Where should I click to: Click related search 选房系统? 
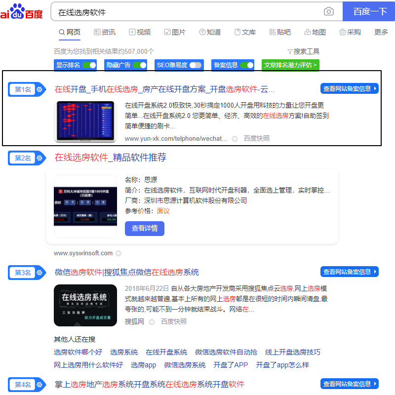[x=124, y=352]
